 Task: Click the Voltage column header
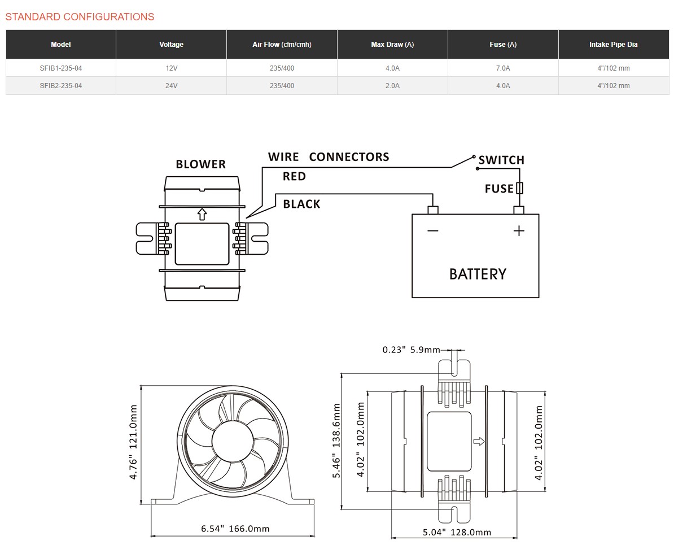171,45
